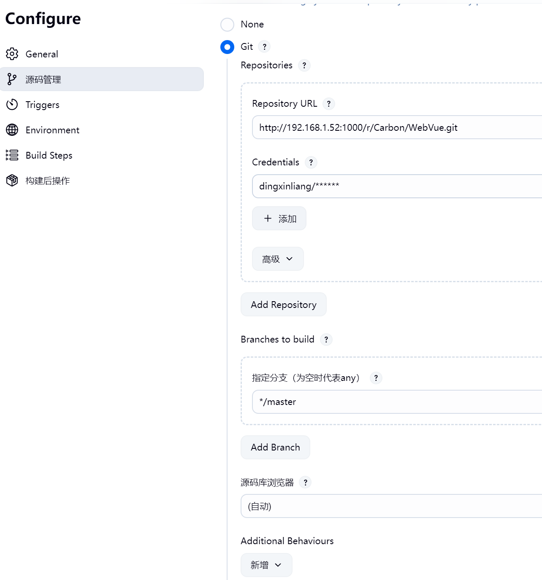Click the post-build actions box icon
Viewport: 542px width, 580px height.
click(12, 181)
